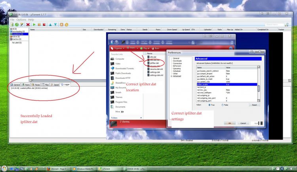Open the Help menu
This screenshot has width=297, height=172.
31,20
